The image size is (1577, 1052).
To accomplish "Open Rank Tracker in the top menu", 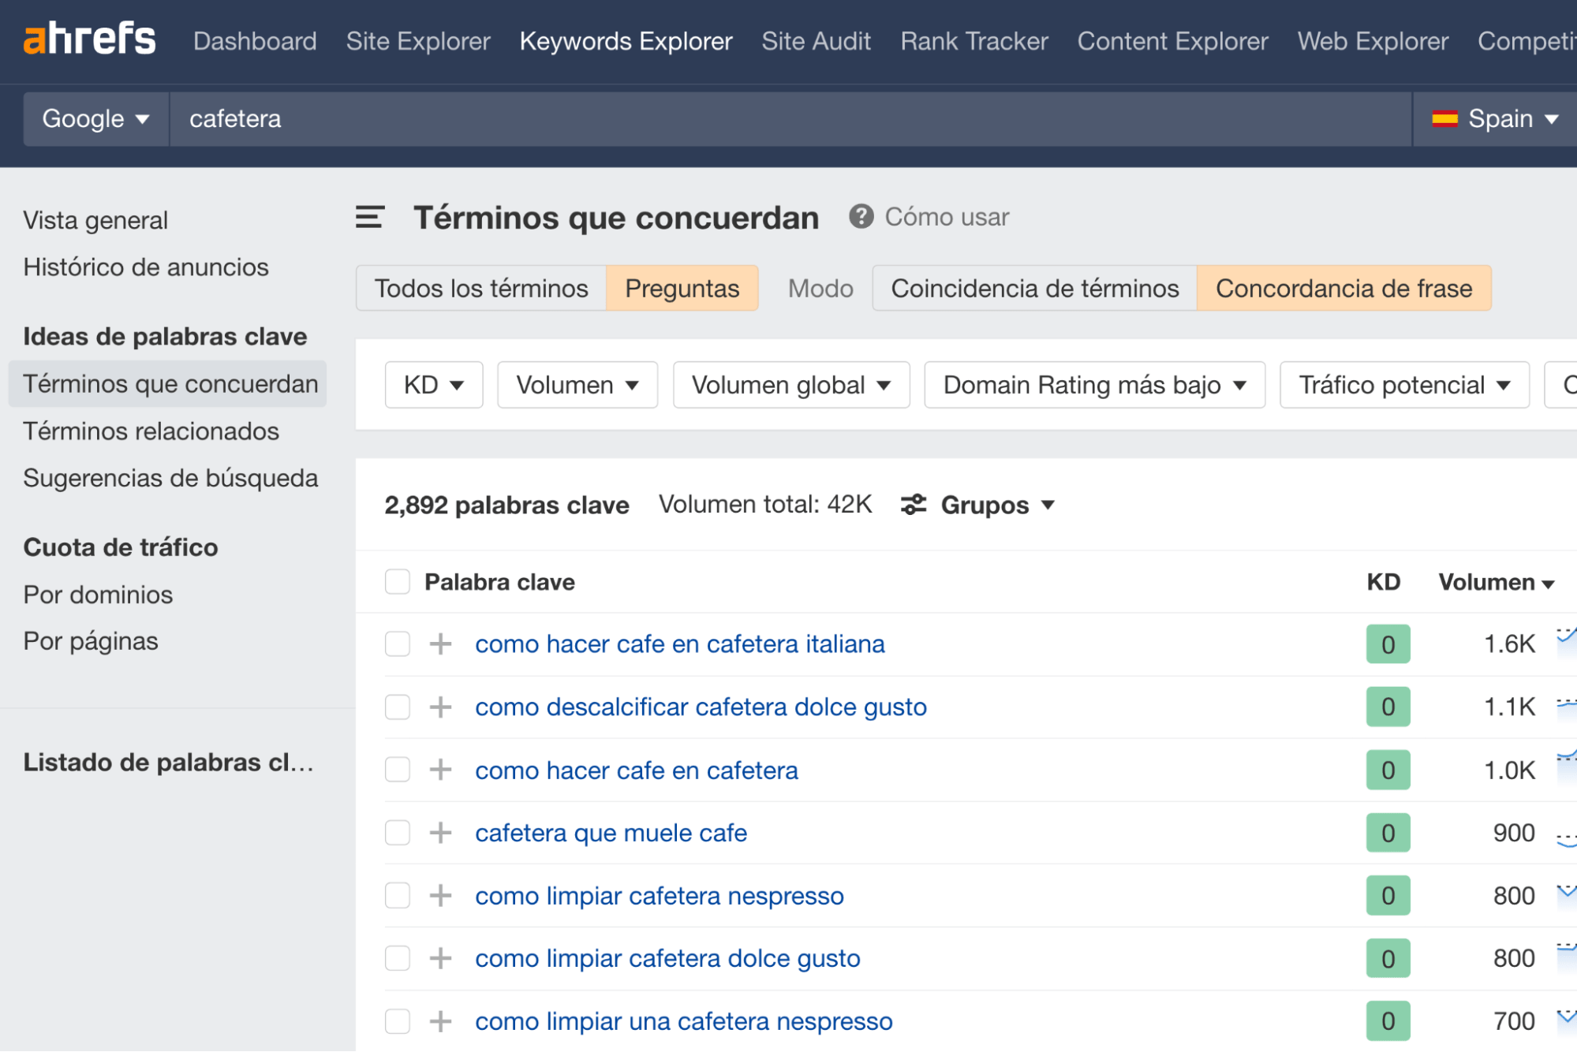I will (x=974, y=41).
